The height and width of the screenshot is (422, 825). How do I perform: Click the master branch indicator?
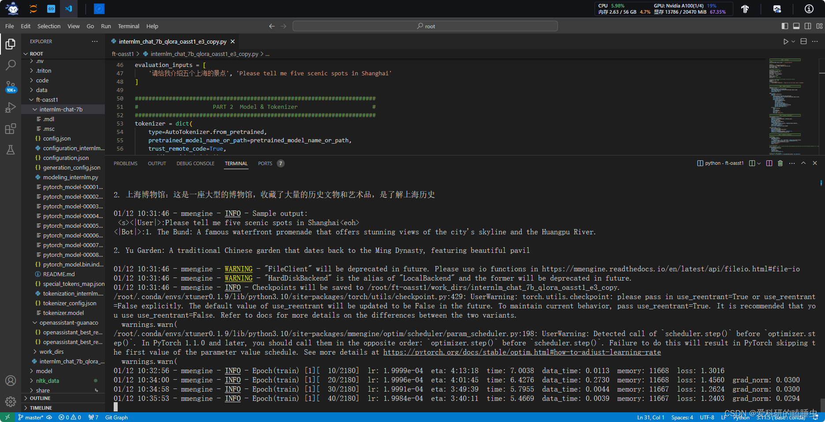point(31,417)
